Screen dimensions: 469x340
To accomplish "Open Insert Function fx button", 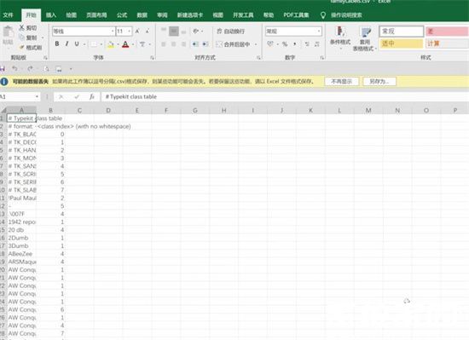I will 92,96.
